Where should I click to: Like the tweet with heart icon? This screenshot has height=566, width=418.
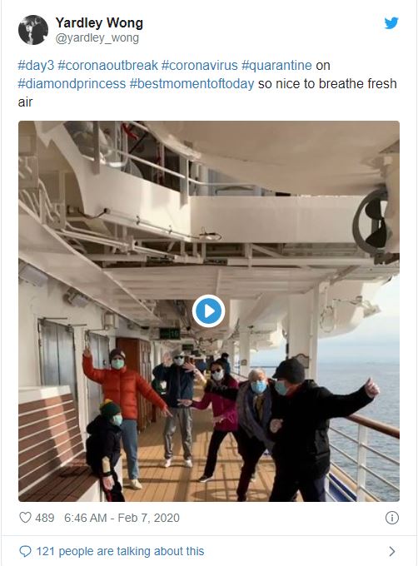[x=25, y=518]
